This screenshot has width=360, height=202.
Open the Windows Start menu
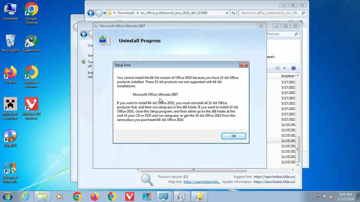[8, 196]
